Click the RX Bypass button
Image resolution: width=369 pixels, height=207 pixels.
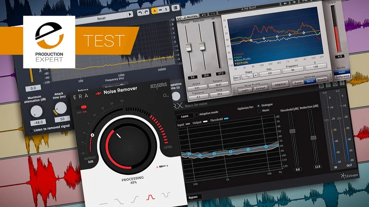click(x=193, y=197)
